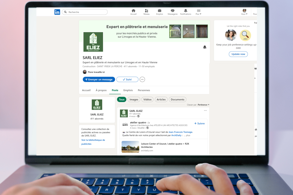Click the archdaily.com source text
293x195 pixels.
(x=147, y=151)
